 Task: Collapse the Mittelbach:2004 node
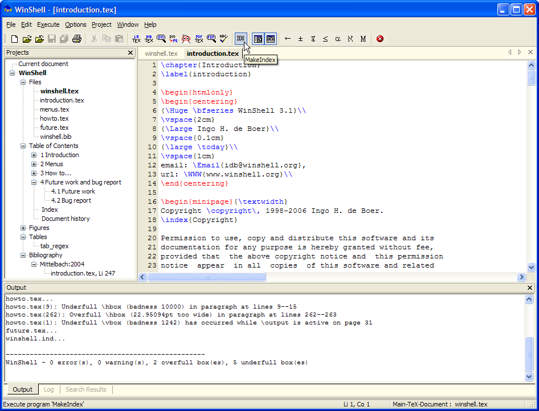pyautogui.click(x=34, y=264)
